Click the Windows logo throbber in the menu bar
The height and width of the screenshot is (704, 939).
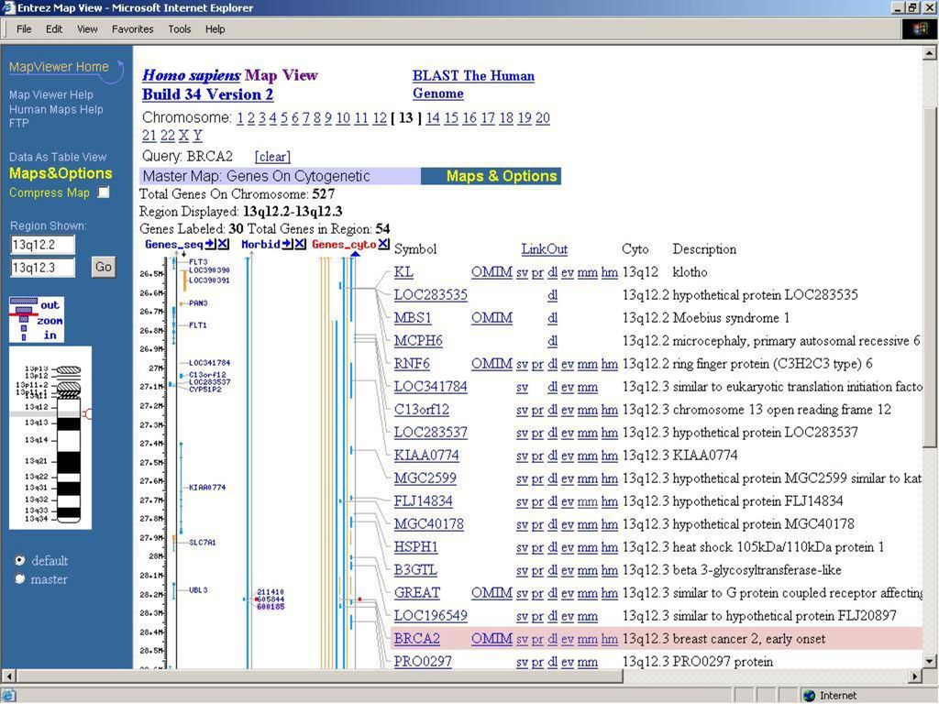point(920,29)
